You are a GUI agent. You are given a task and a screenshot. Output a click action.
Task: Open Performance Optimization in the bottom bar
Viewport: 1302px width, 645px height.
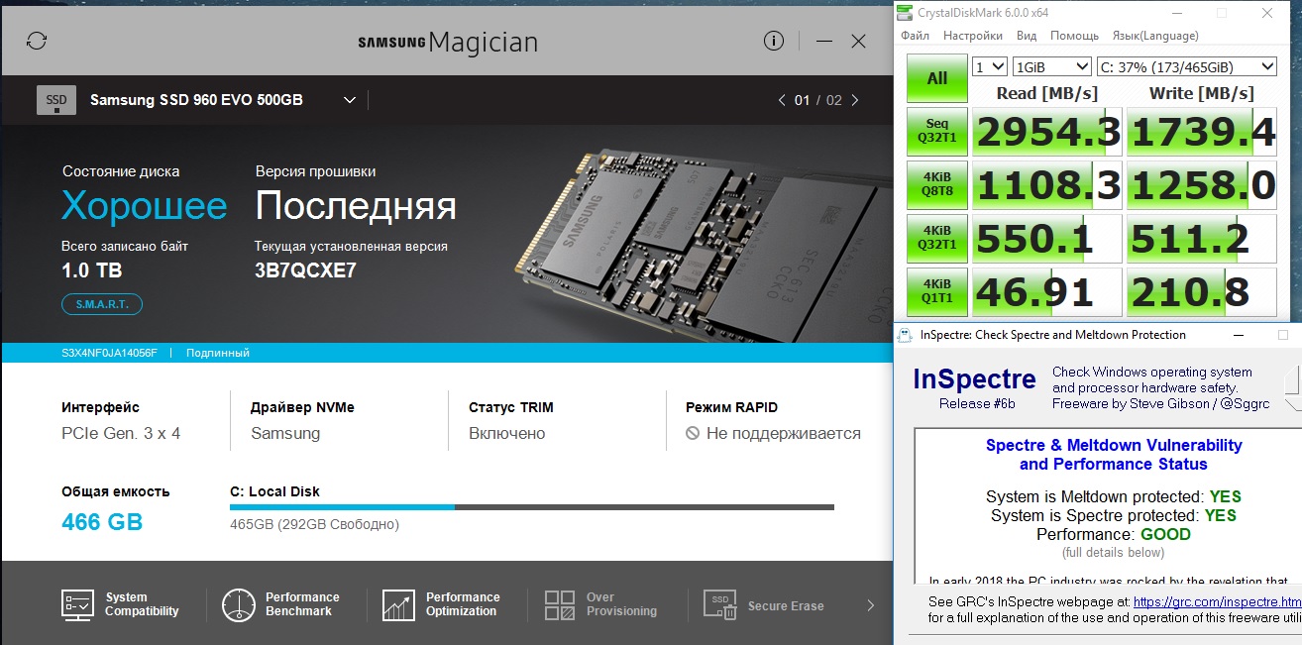click(442, 604)
